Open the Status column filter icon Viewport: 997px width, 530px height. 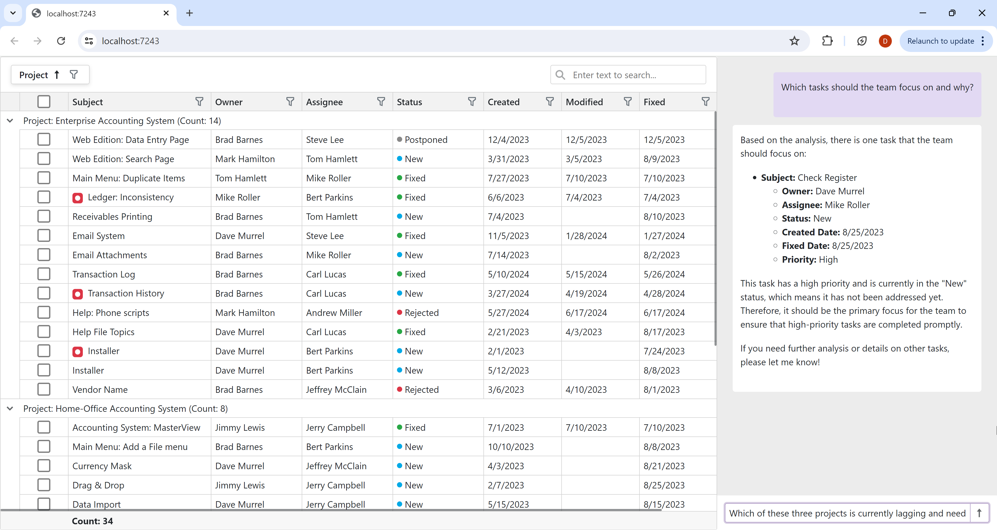point(471,102)
